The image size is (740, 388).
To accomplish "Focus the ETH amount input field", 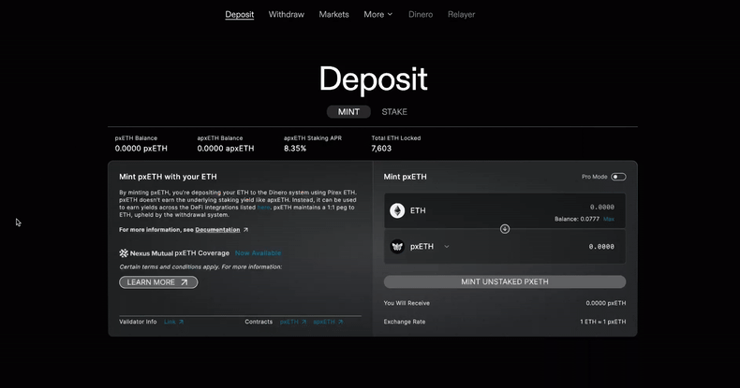I will point(601,208).
